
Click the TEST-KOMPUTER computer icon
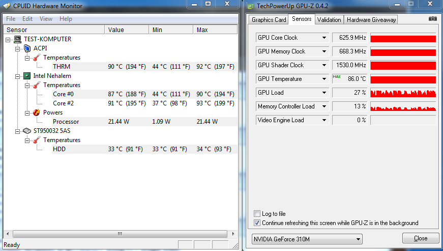click(x=17, y=39)
